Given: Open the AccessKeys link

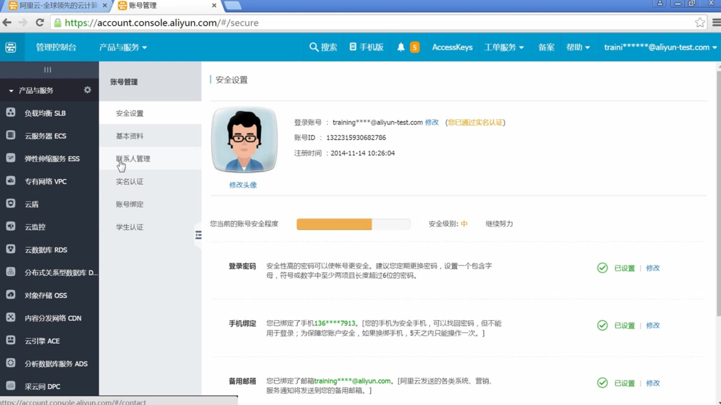Looking at the screenshot, I should [452, 47].
